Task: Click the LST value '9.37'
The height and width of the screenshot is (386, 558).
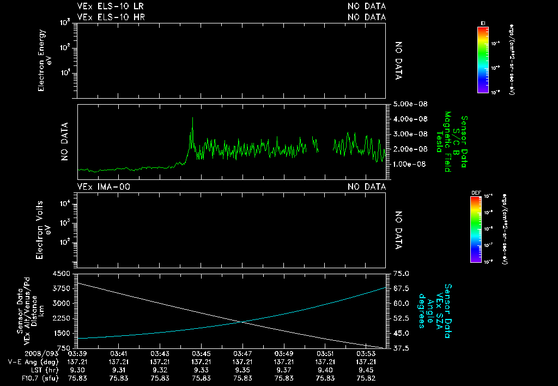Action: [284, 370]
